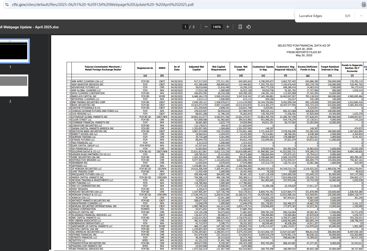367x251 pixels.
Task: Click the 'PHILLIP CAPITAL INC' row name
Action: 83,212
